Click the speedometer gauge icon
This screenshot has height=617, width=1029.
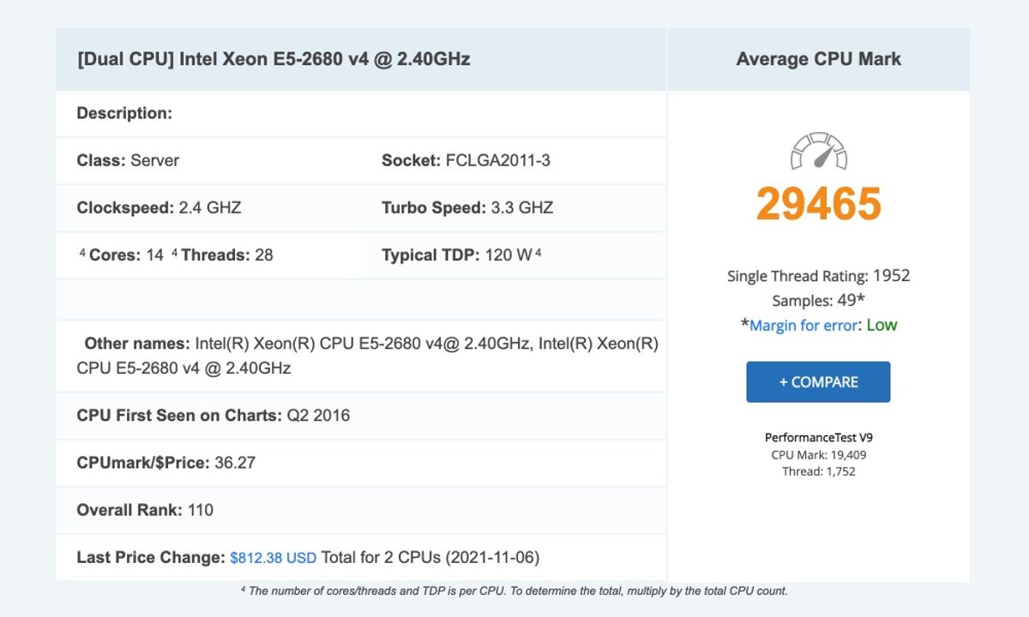click(x=818, y=151)
